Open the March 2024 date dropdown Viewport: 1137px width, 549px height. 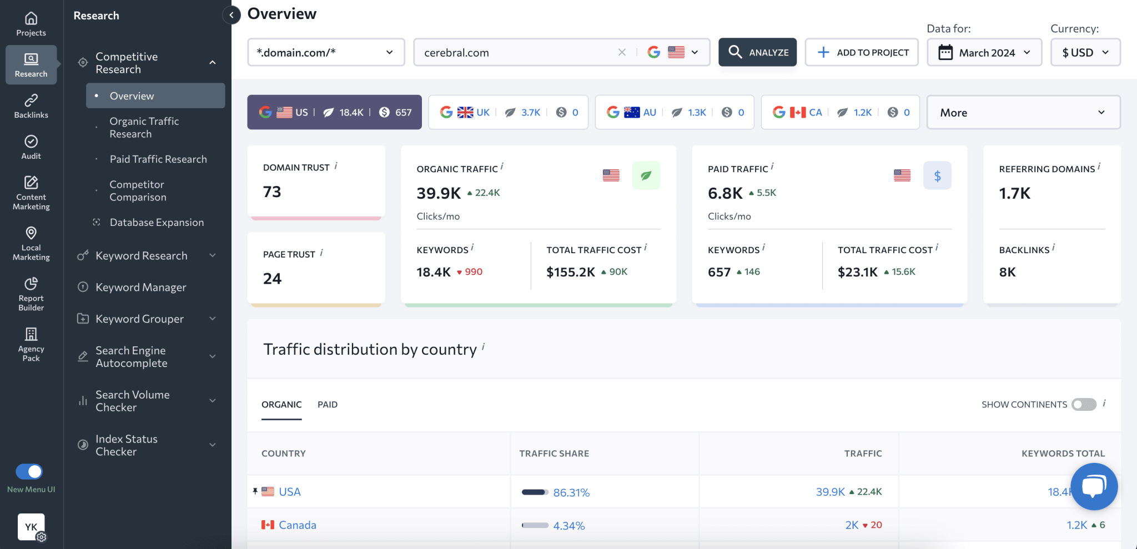point(984,52)
